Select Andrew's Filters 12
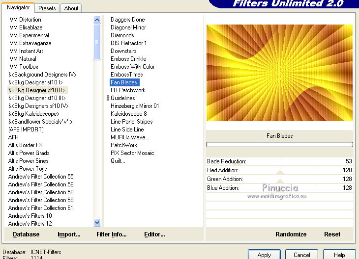The image size is (359, 259). (x=30, y=224)
